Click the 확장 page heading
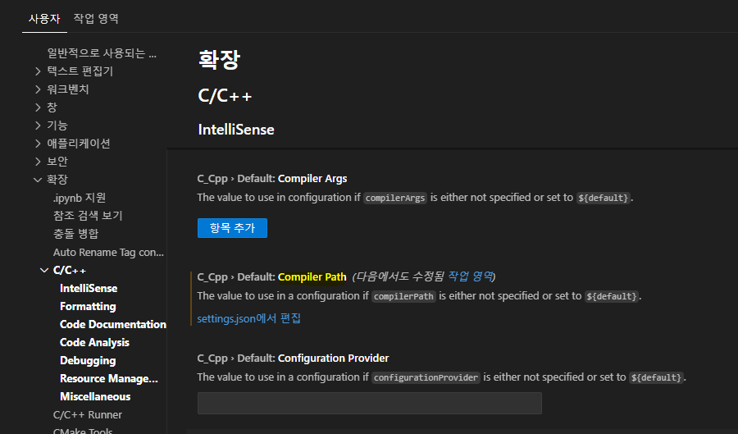738x434 pixels. pos(219,60)
